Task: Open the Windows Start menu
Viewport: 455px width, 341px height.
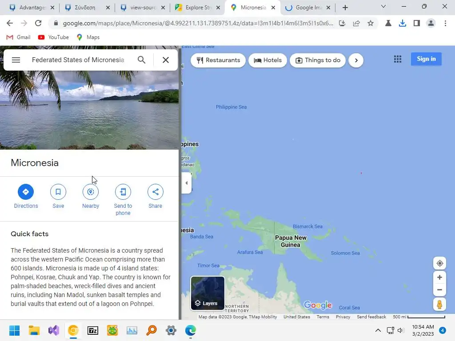Action: [14, 330]
